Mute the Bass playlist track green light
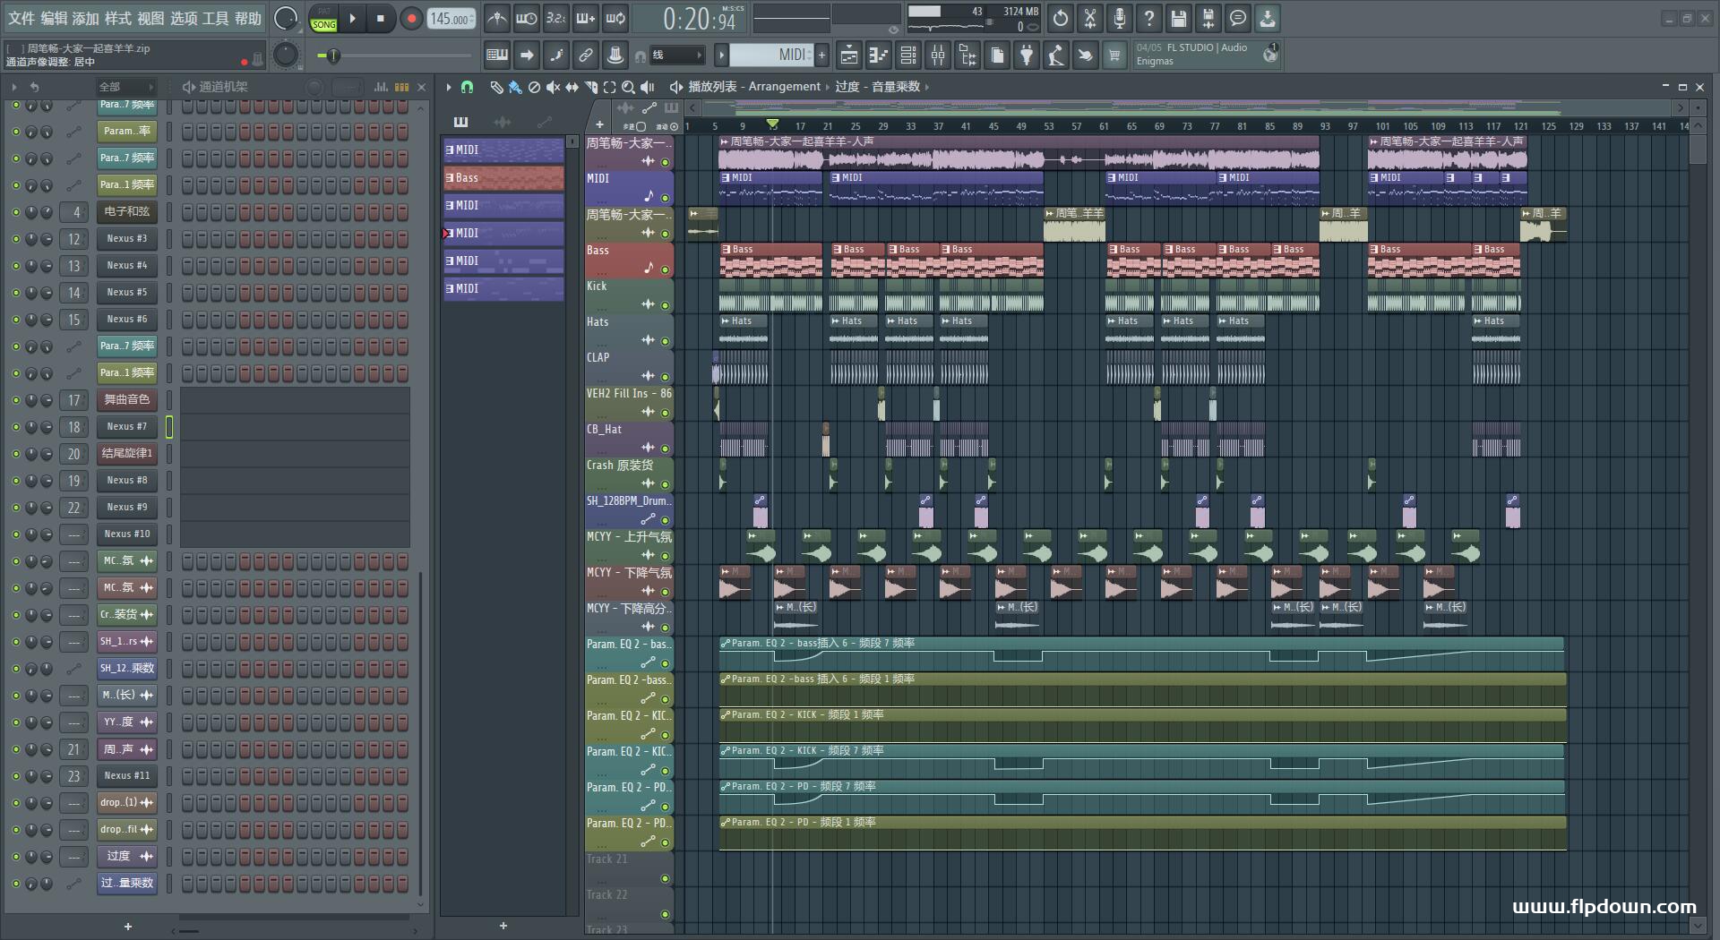This screenshot has width=1720, height=940. click(x=665, y=269)
